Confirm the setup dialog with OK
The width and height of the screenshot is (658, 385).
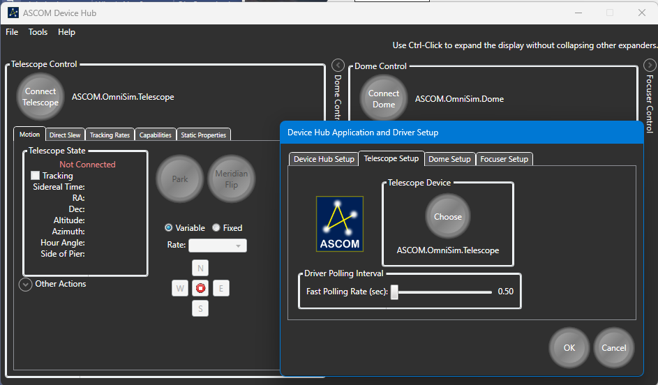click(x=569, y=347)
